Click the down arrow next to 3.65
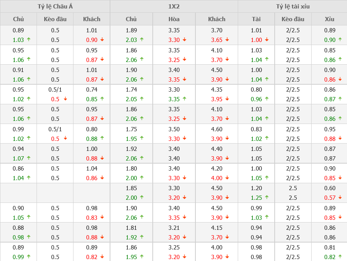This screenshot has width=347, height=261. (227, 39)
